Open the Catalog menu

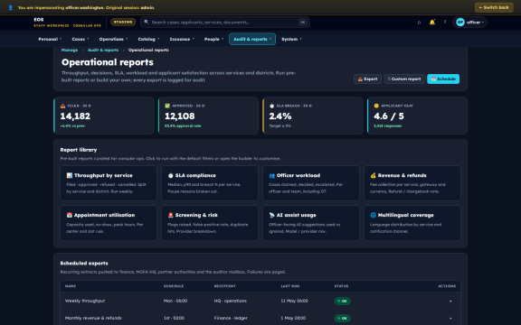pos(148,39)
